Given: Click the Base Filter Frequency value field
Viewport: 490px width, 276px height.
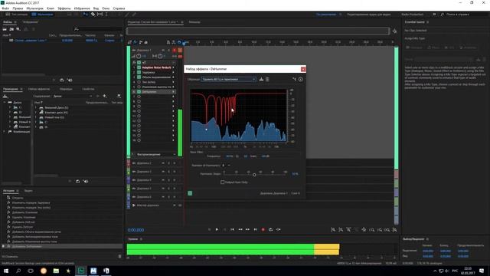Looking at the screenshot, I should (x=230, y=156).
